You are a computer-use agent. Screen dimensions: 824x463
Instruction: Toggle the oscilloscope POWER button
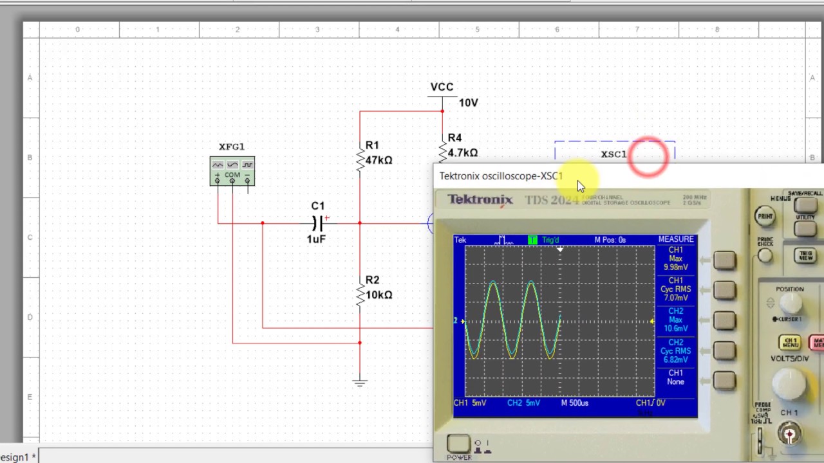point(458,444)
